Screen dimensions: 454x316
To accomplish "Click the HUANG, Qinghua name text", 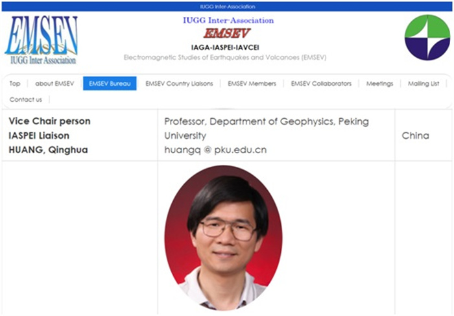I will (x=49, y=150).
